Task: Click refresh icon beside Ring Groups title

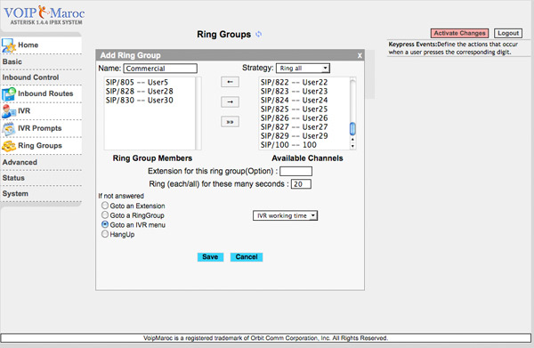Action: 259,34
